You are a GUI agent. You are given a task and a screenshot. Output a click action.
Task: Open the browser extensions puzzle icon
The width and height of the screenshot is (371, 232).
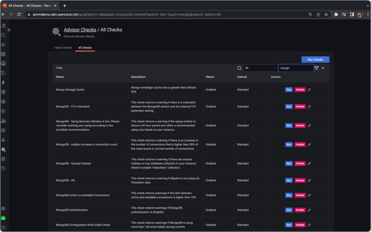(x=336, y=14)
